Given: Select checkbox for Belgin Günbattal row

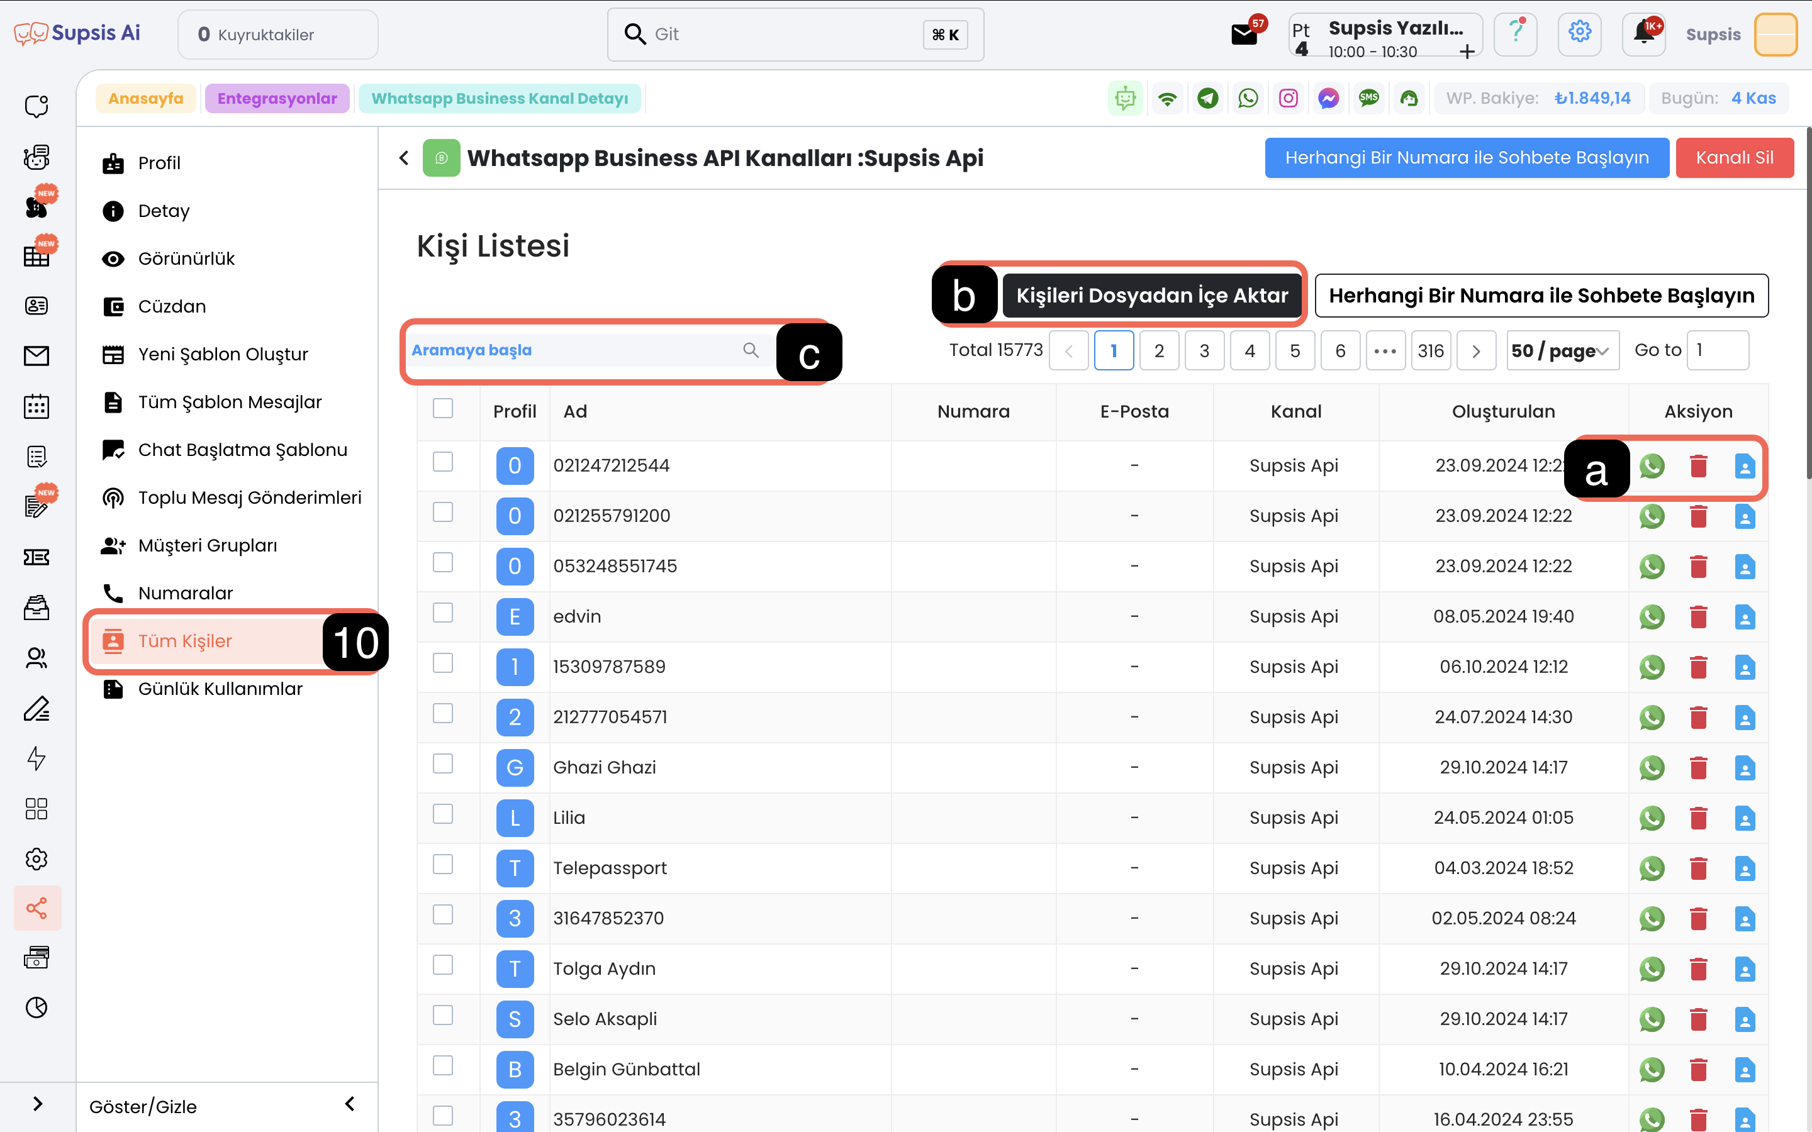Looking at the screenshot, I should (x=444, y=1065).
